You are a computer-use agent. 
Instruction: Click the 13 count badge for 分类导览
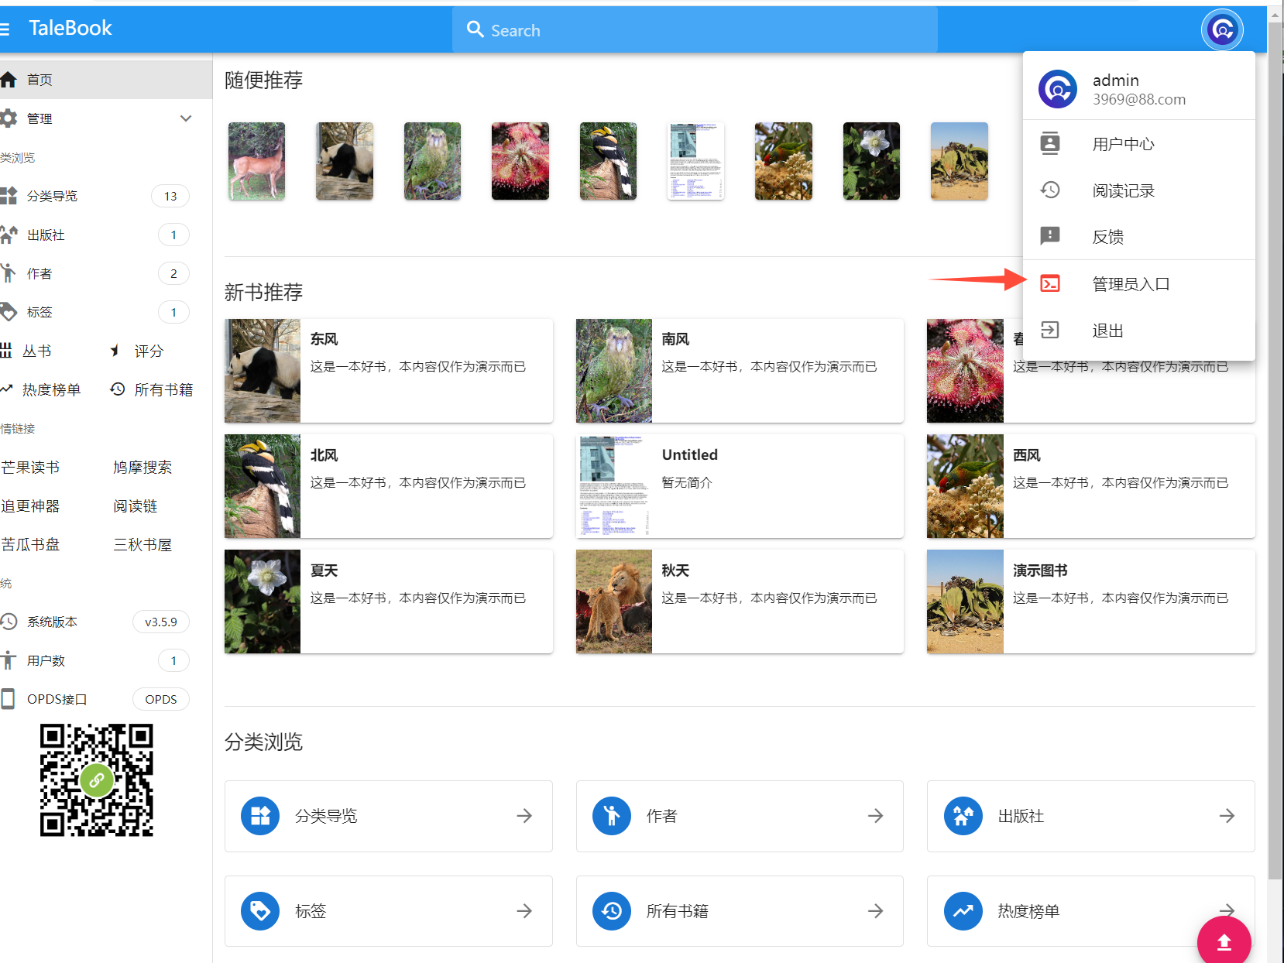(170, 196)
